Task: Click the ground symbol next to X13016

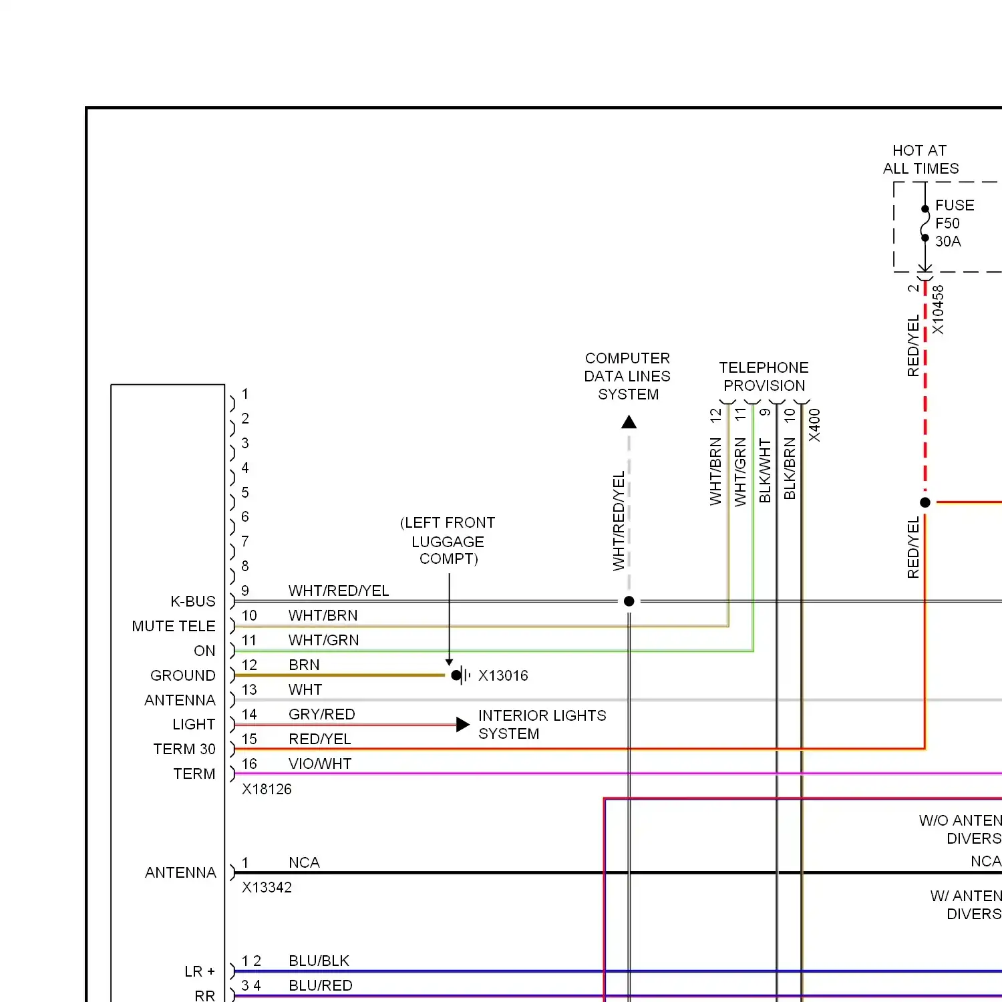Action: coord(461,675)
